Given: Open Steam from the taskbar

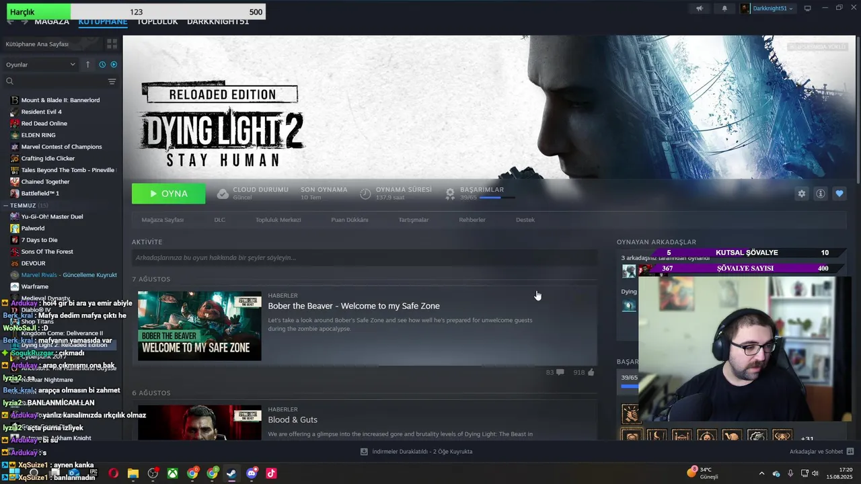Looking at the screenshot, I should pyautogui.click(x=231, y=473).
